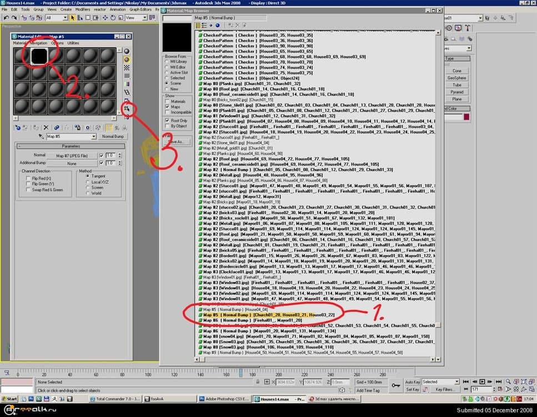Click the Make Preview film-strip icon
Image resolution: width=537 pixels, height=417 pixels.
[x=127, y=92]
